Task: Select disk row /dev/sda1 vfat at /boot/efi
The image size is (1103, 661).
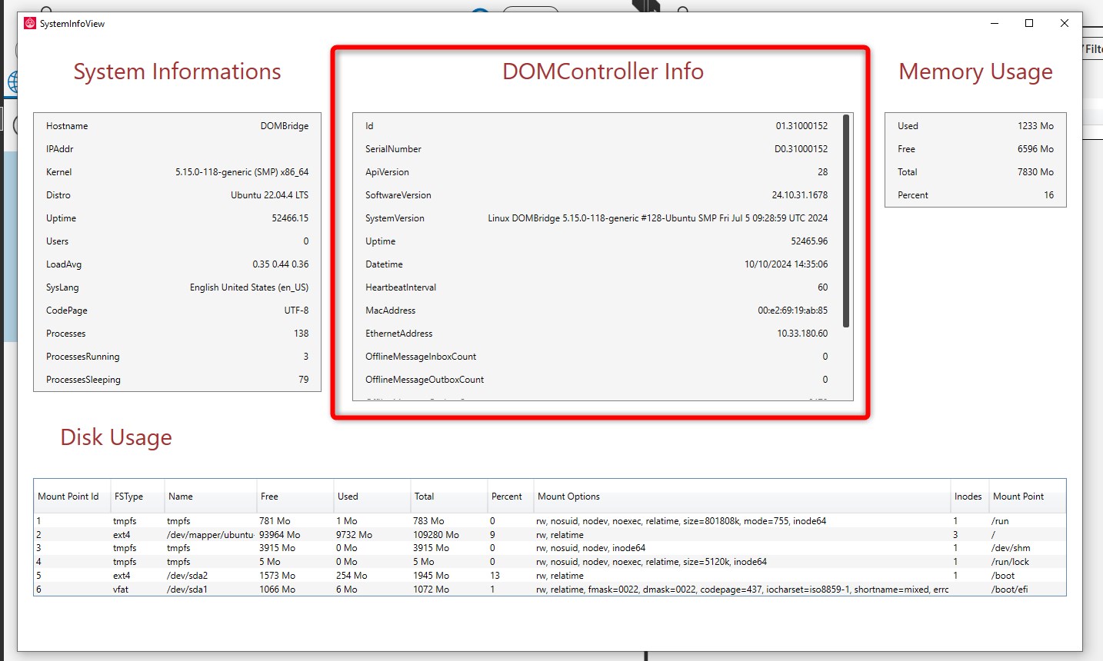Action: (x=550, y=590)
